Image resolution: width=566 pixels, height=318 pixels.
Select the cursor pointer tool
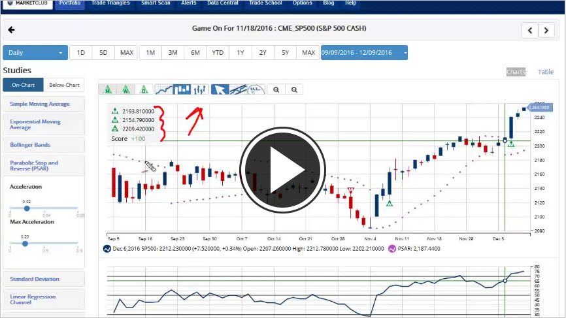[x=220, y=89]
